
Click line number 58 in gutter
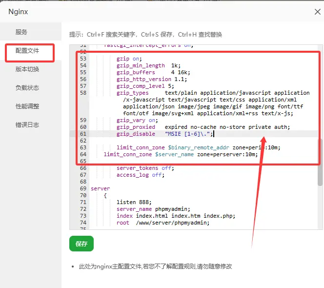tap(83, 93)
